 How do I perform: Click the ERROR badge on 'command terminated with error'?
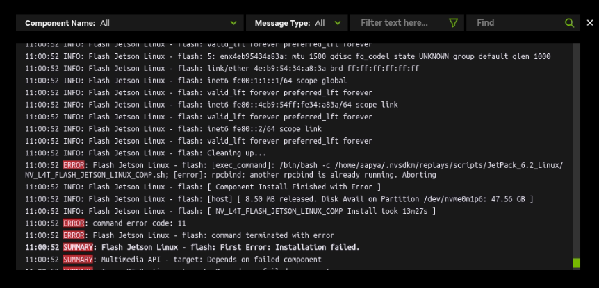pyautogui.click(x=74, y=235)
